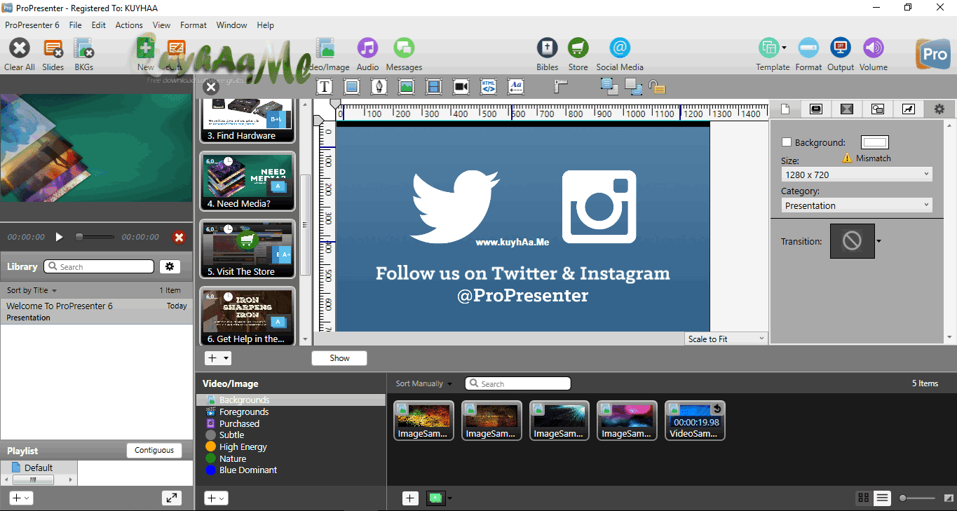Open the add-slide plus dropdown

[x=218, y=357]
